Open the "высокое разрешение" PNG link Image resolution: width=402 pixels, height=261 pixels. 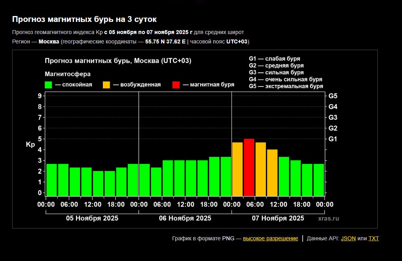click(x=270, y=238)
